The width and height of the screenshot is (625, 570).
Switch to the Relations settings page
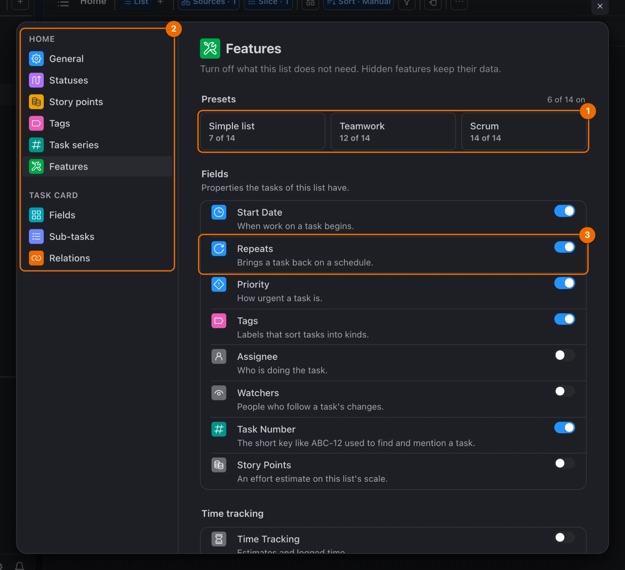pos(97,258)
